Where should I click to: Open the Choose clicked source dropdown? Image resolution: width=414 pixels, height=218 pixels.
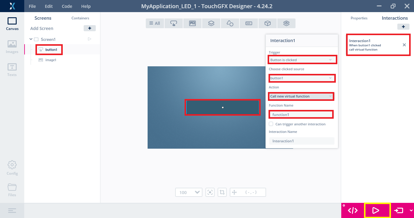(302, 78)
